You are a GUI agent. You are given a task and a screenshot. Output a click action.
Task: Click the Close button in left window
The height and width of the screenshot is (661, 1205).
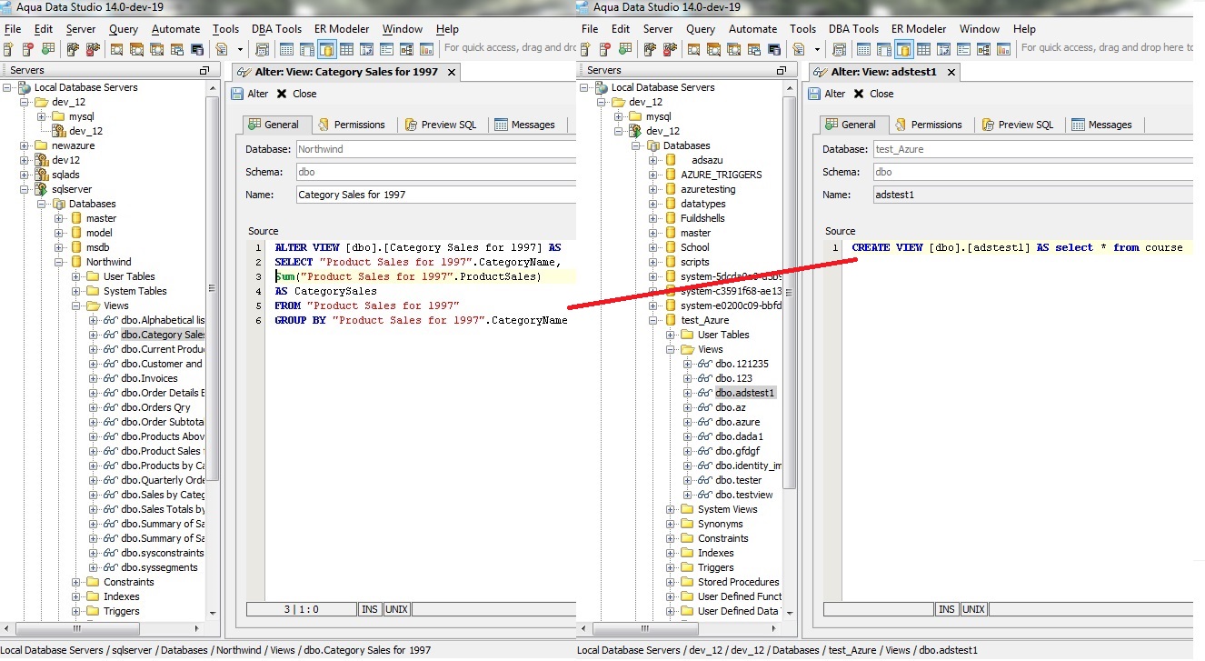pyautogui.click(x=297, y=94)
